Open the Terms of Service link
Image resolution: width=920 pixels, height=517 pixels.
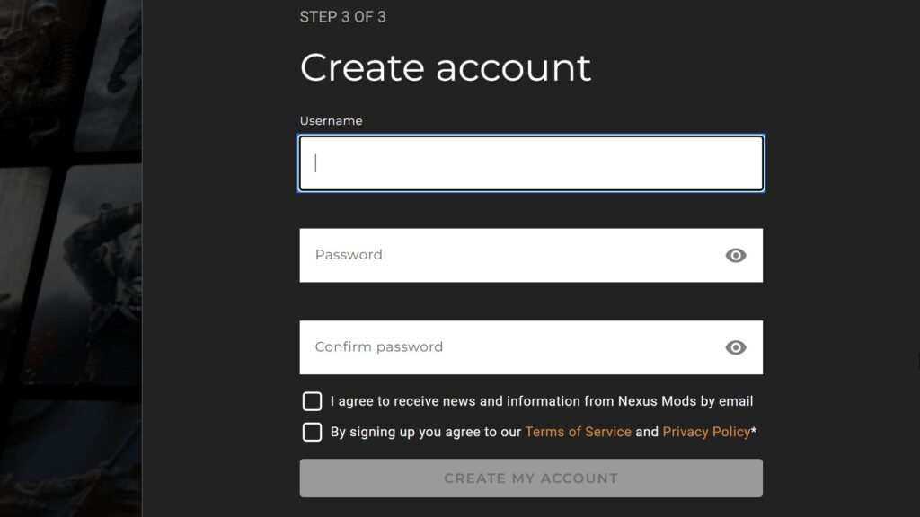(578, 432)
